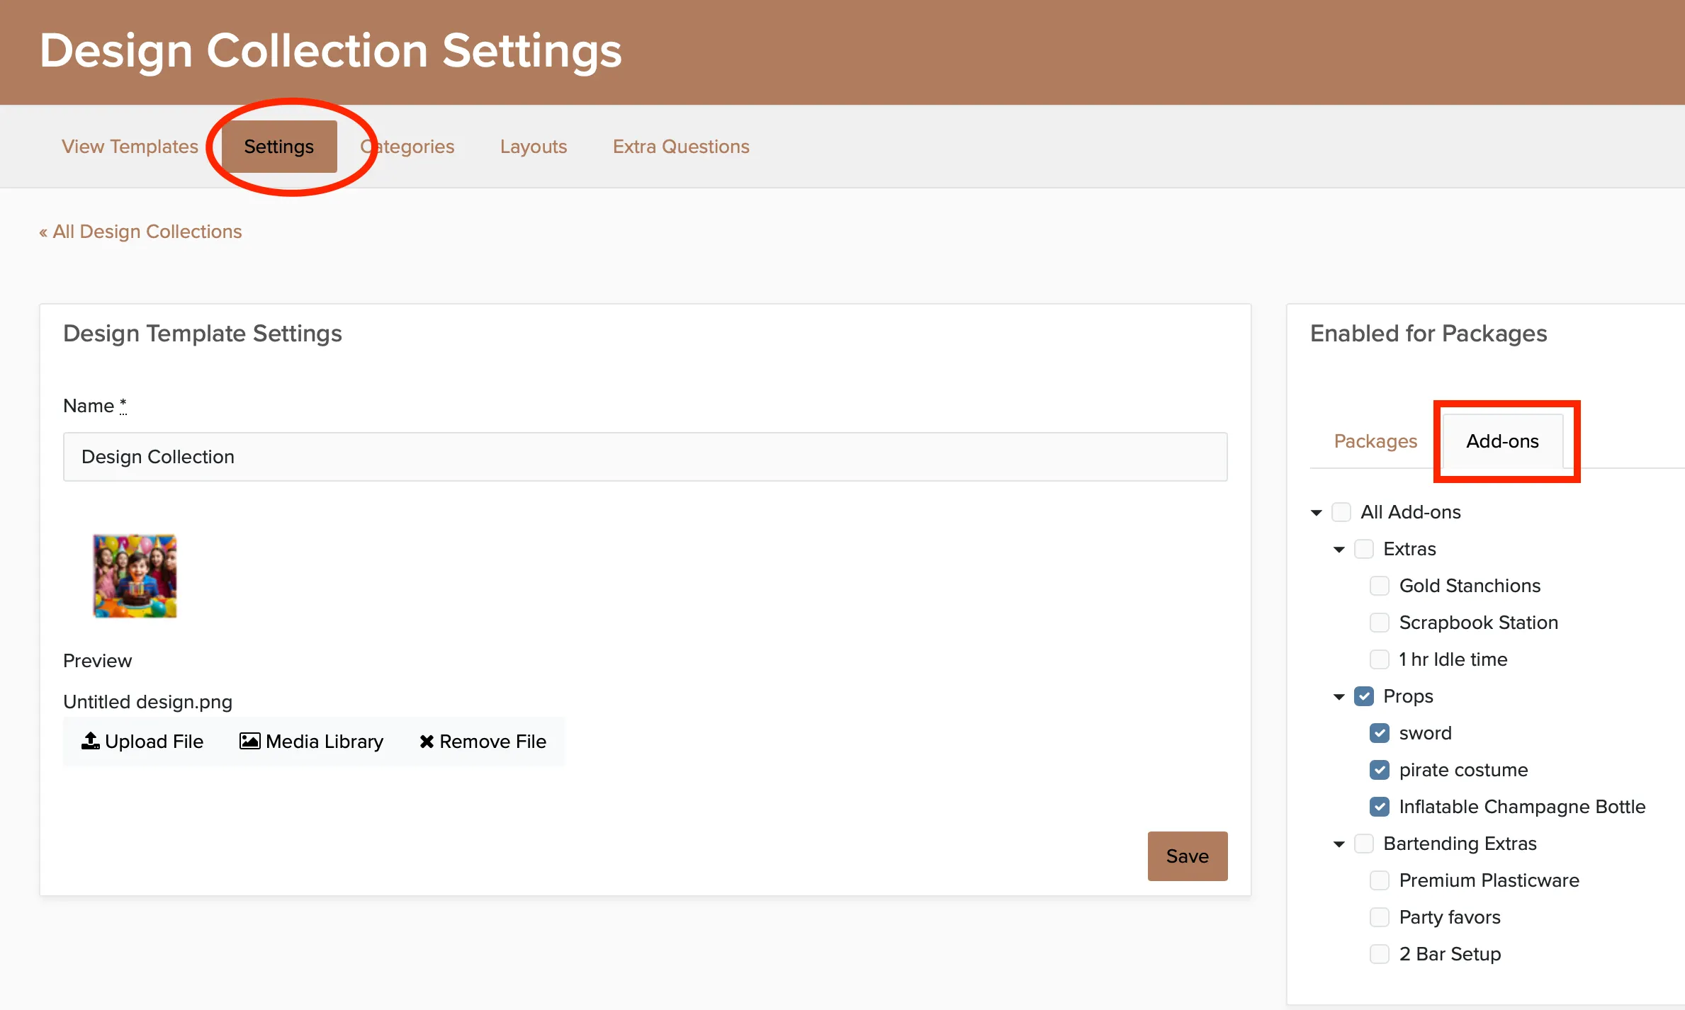
Task: Uncheck the pirate costume checkbox
Action: coord(1379,770)
